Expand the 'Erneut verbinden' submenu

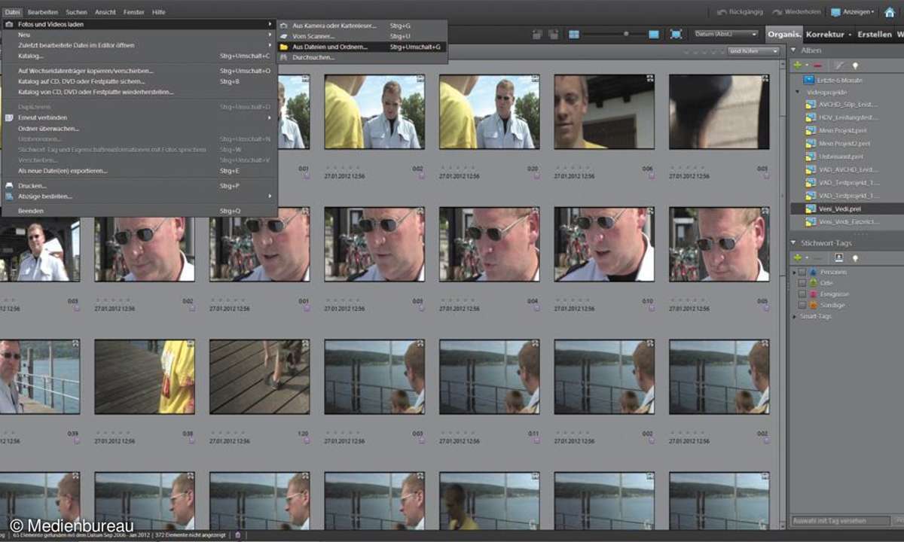point(139,118)
